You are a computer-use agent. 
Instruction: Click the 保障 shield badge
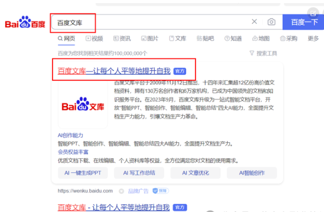tap(160, 191)
